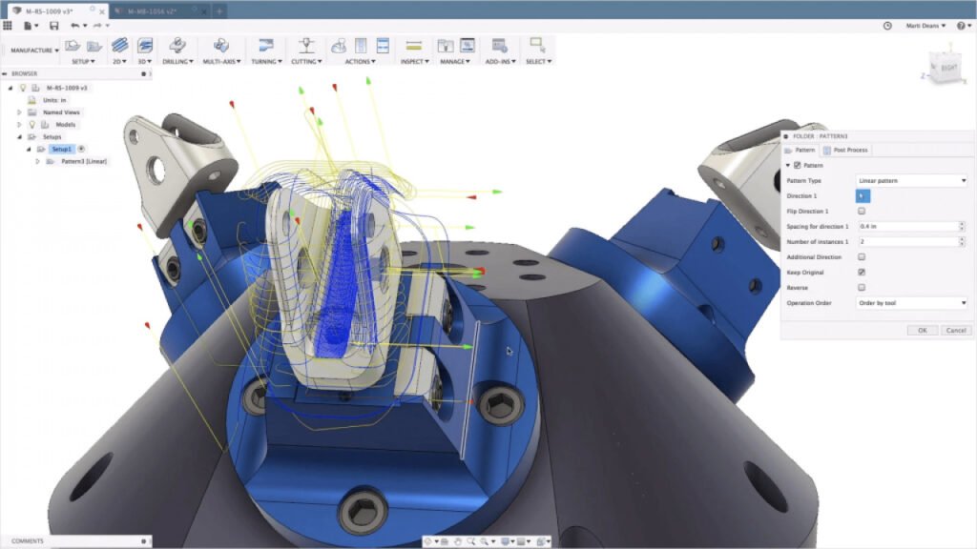Screen dimensions: 977x549
Task: Click the job status clock icon
Action: click(887, 26)
